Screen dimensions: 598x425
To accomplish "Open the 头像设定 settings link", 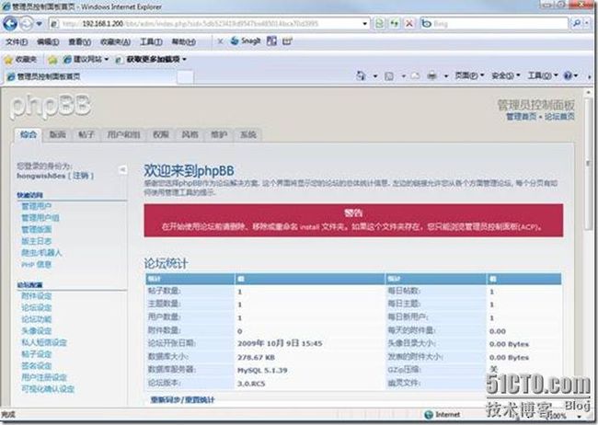I will pyautogui.click(x=36, y=331).
